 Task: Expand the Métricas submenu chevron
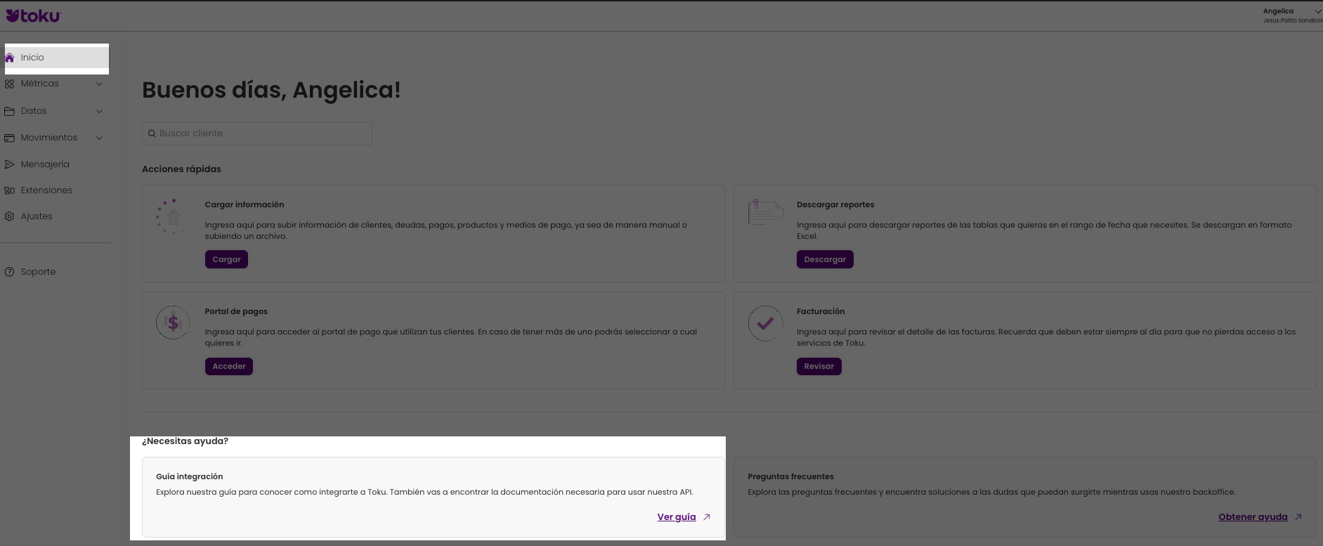(x=99, y=84)
